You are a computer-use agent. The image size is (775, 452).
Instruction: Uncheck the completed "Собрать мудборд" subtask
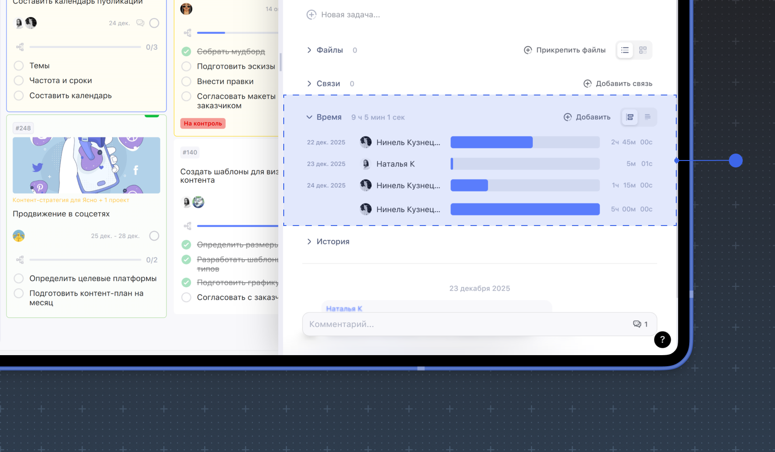[x=186, y=52]
